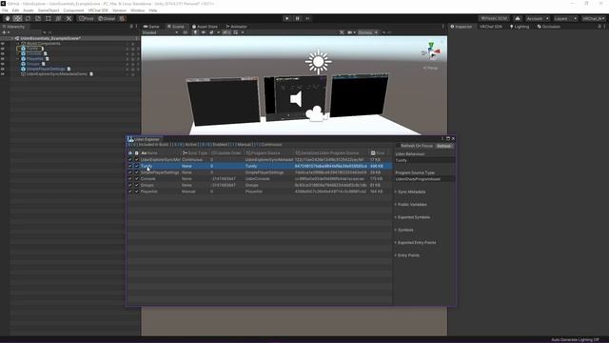Select the Rotate tool in toolbar

coord(28,19)
